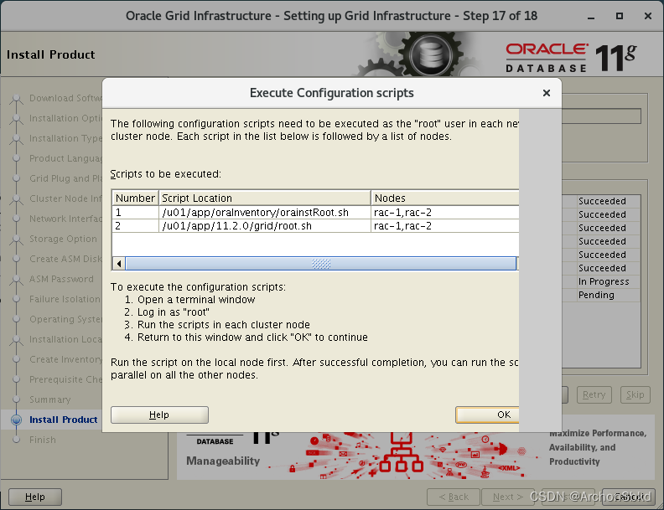The image size is (664, 510).
Task: Select Create ASM Disk step in sidebar
Action: 65,259
